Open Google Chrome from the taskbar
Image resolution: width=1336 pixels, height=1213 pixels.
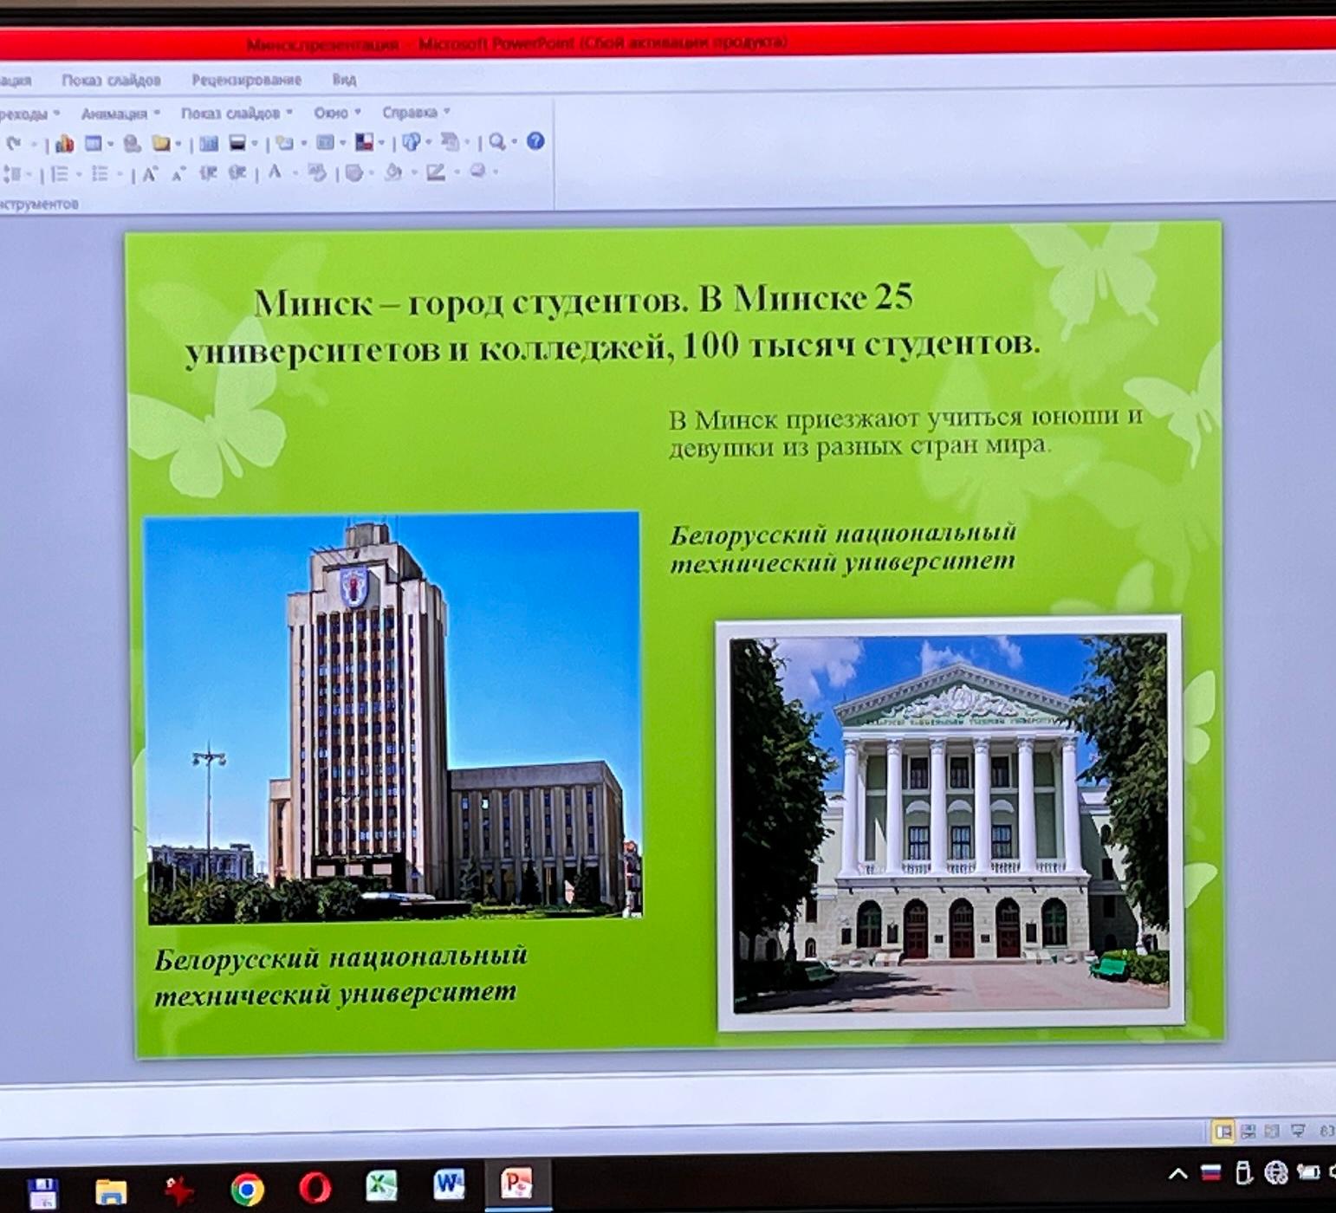coord(247,1189)
